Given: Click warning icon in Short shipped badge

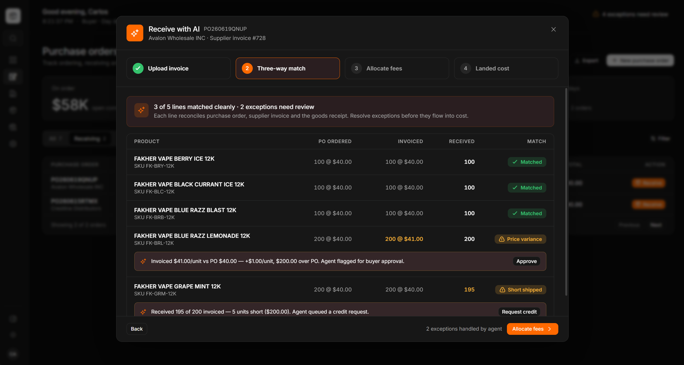Looking at the screenshot, I should (502, 290).
